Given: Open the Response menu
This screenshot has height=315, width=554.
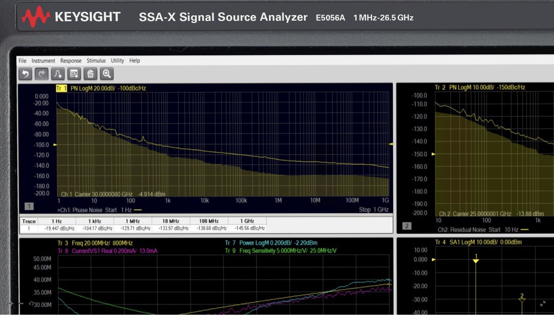Looking at the screenshot, I should pyautogui.click(x=71, y=61).
